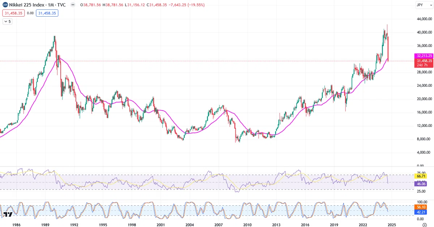Click the 1986 label on time axis
The width and height of the screenshot is (434, 227).
coord(17,224)
